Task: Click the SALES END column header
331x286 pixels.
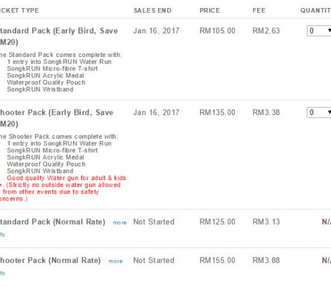Action: point(152,11)
